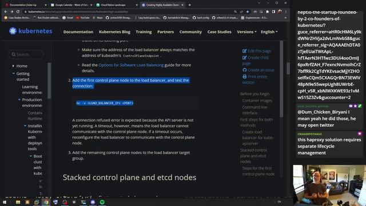Image resolution: width=366 pixels, height=206 pixels.
Task: Reload the page with the refresh icon
Action: tap(18, 11)
